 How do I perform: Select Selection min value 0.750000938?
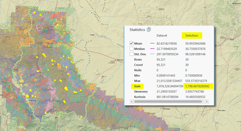(194, 76)
